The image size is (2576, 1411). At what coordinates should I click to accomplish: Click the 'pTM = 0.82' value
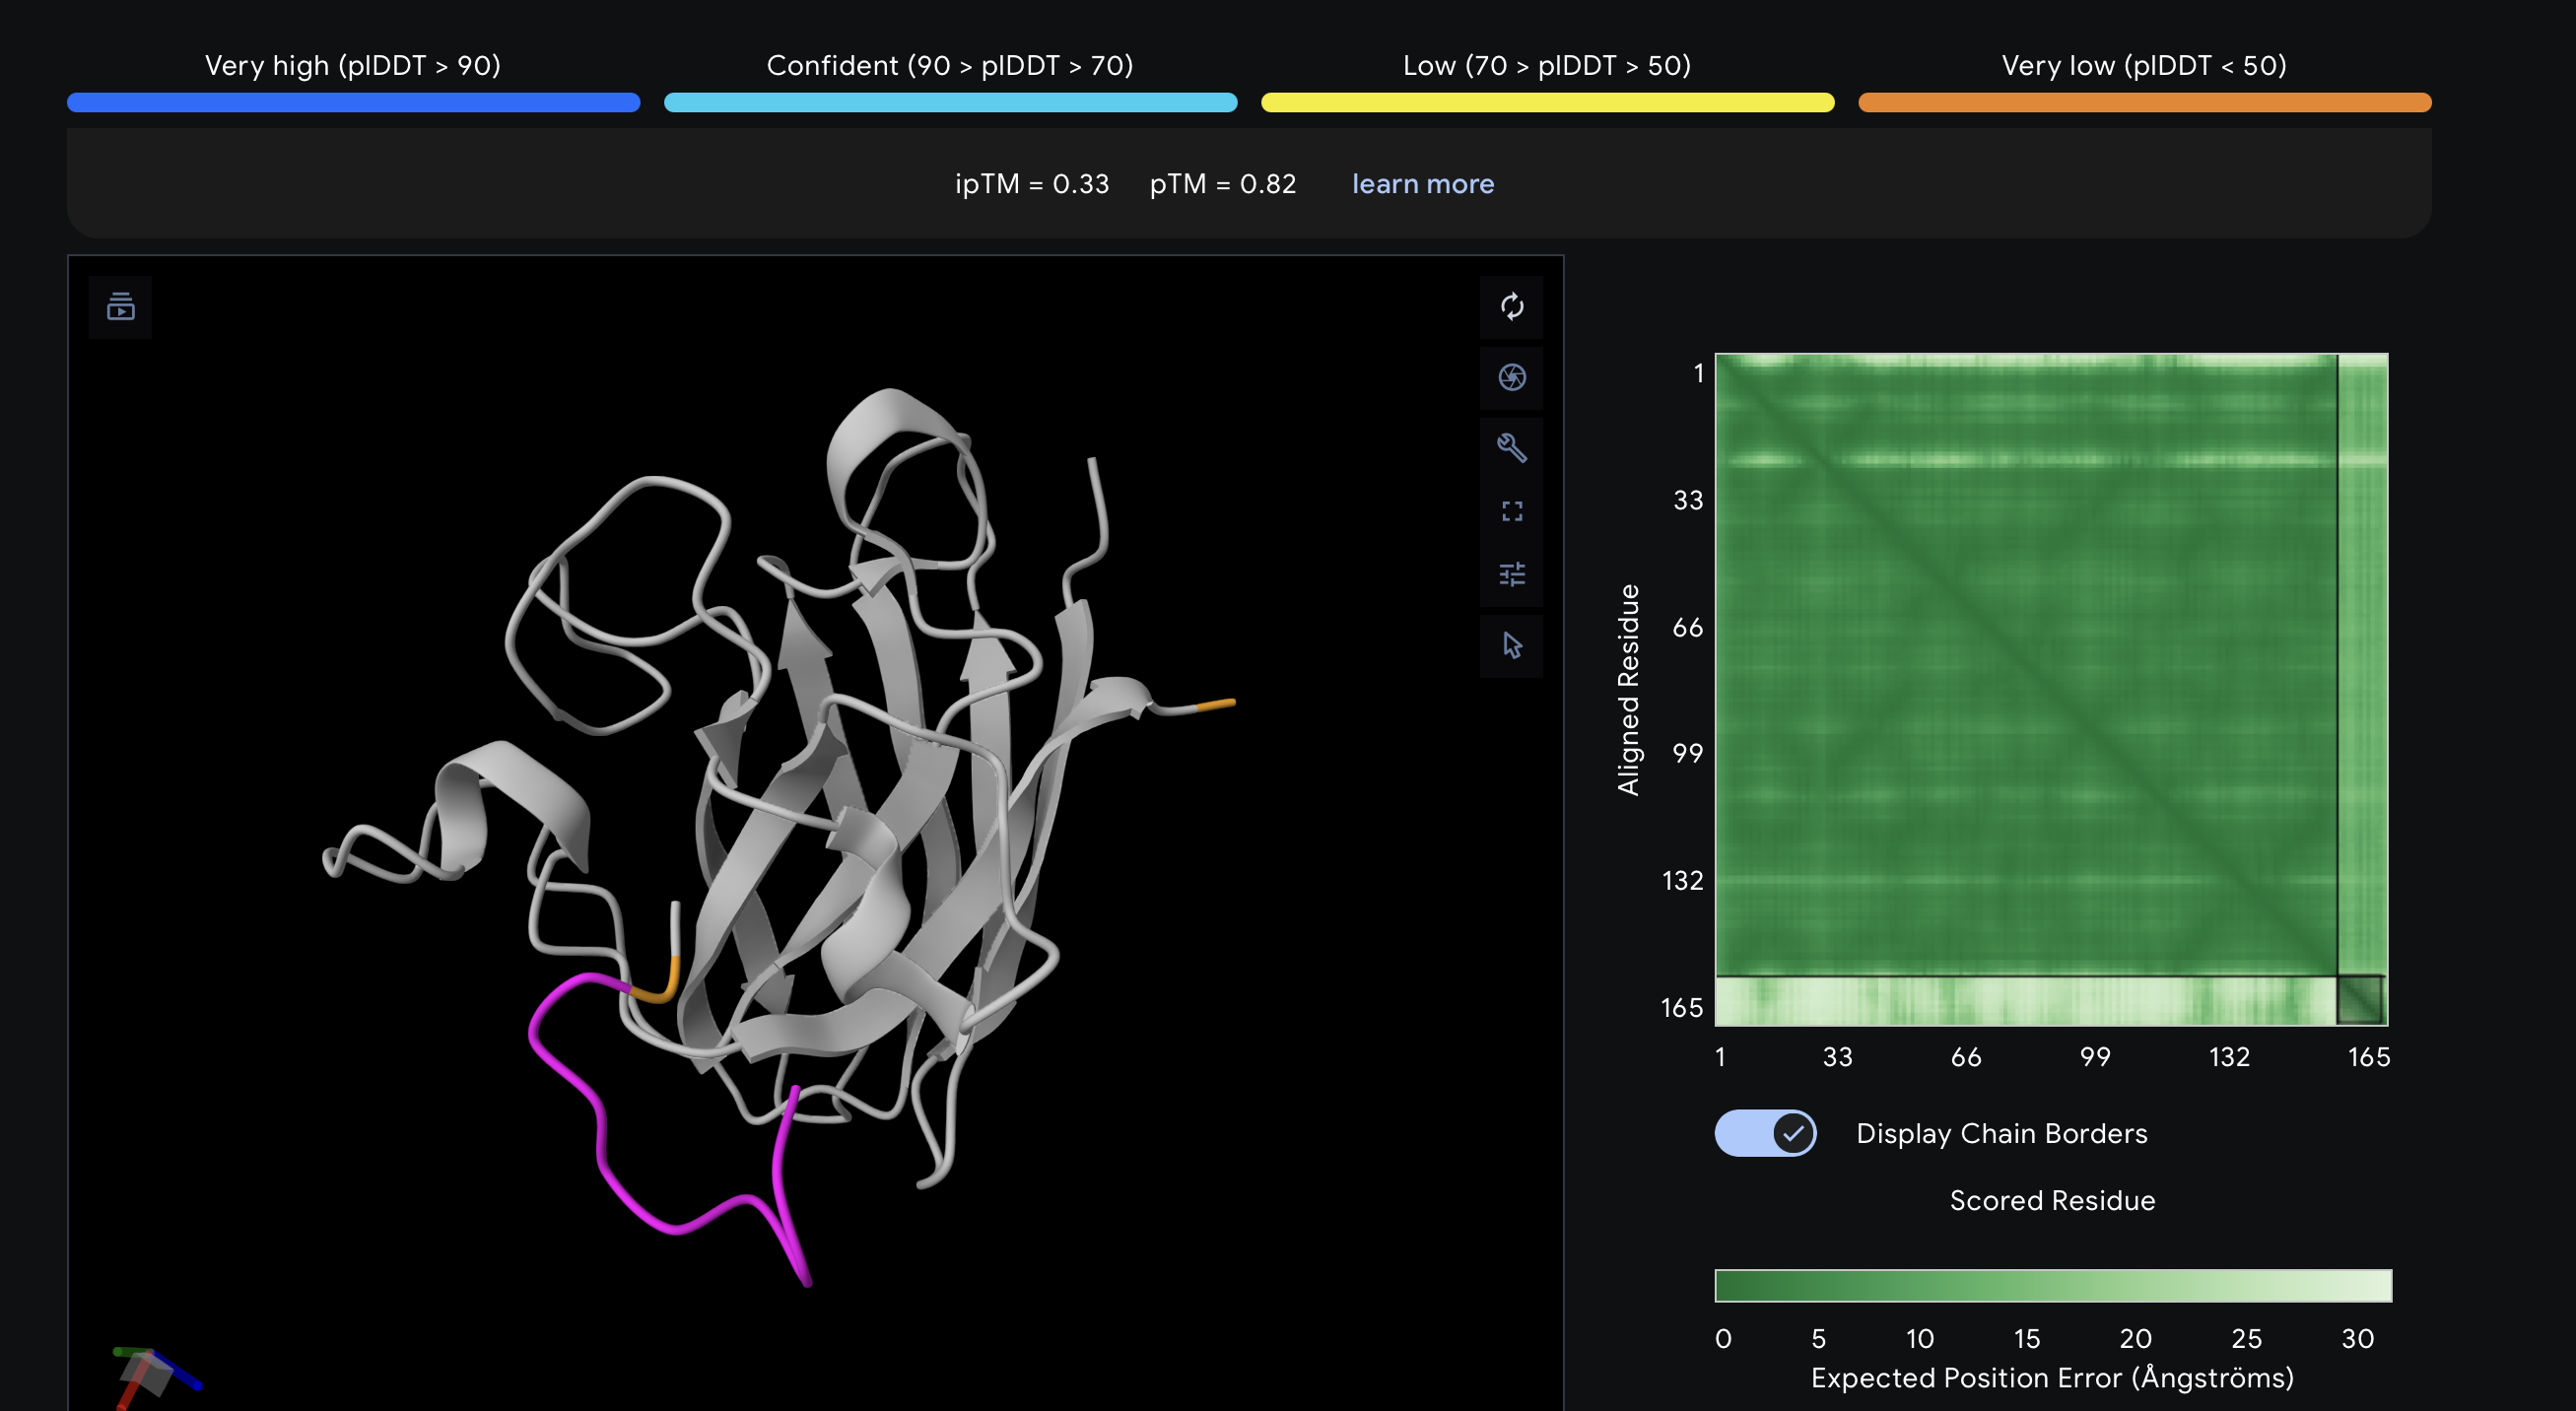pos(1223,184)
